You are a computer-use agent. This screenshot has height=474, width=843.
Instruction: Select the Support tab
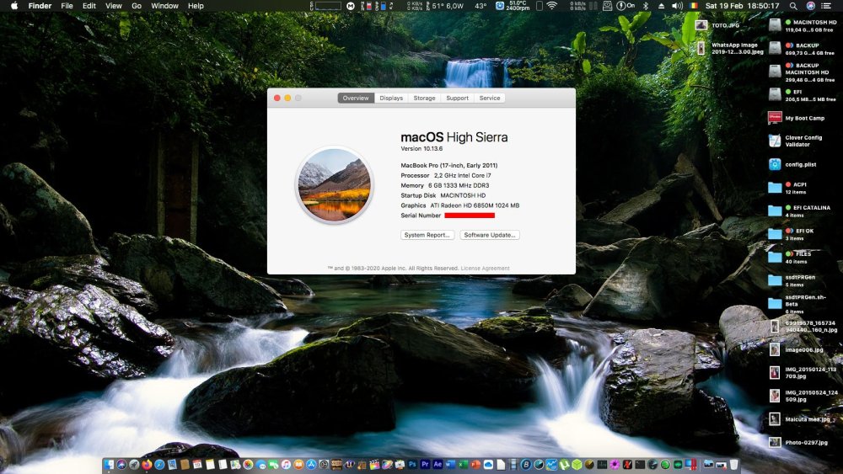tap(457, 99)
